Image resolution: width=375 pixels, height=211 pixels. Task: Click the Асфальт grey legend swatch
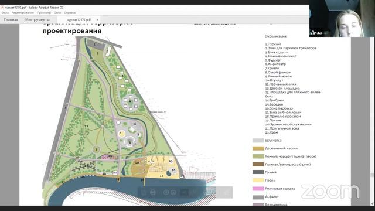click(x=258, y=197)
